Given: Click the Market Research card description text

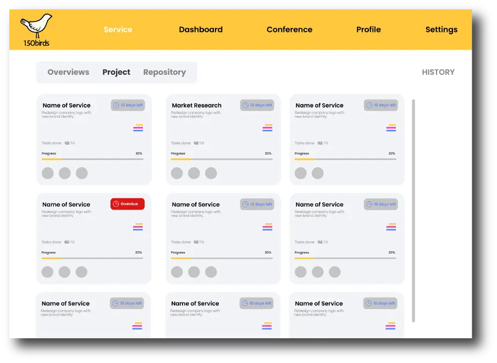Looking at the screenshot, I should tap(196, 114).
